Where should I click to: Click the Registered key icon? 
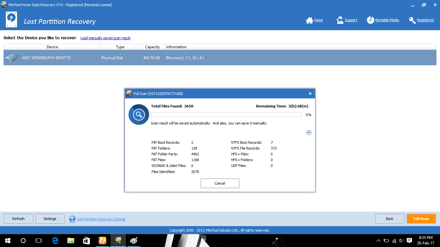[412, 20]
